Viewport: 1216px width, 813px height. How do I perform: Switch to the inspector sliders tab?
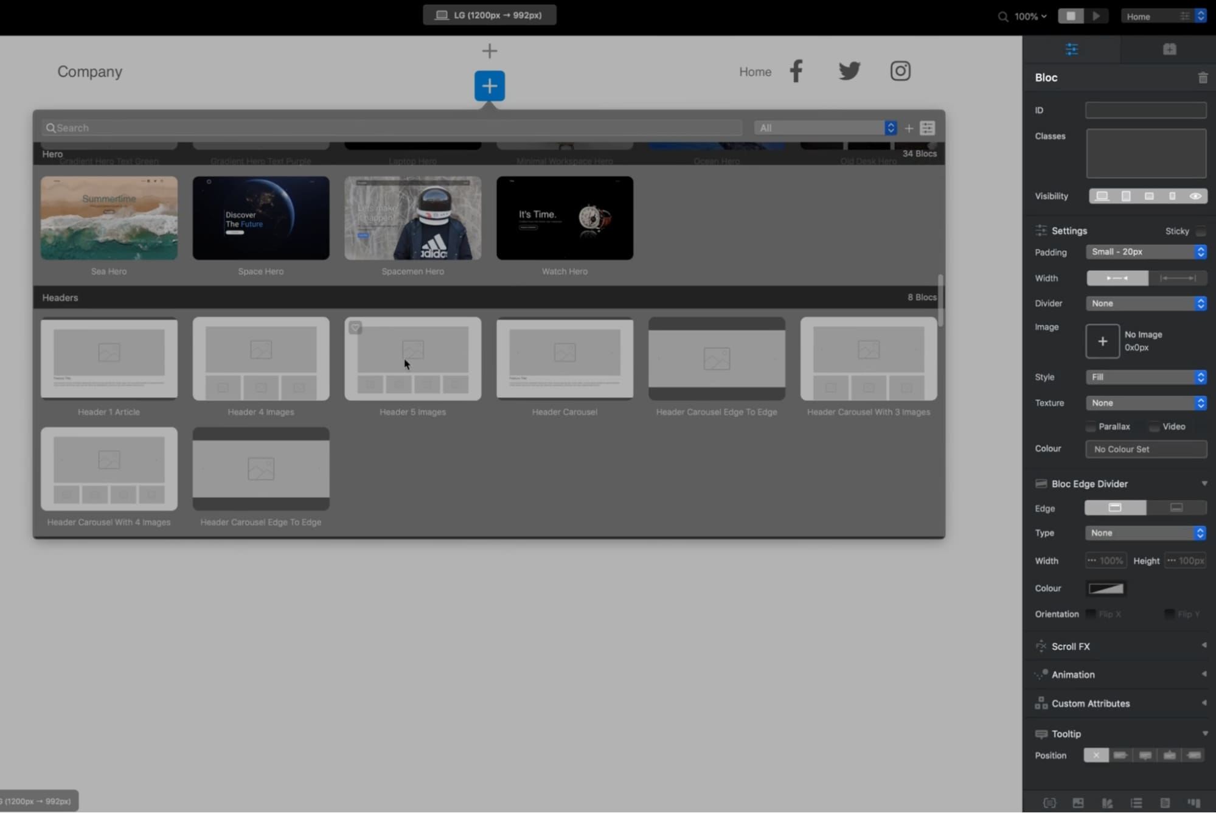pos(1071,49)
